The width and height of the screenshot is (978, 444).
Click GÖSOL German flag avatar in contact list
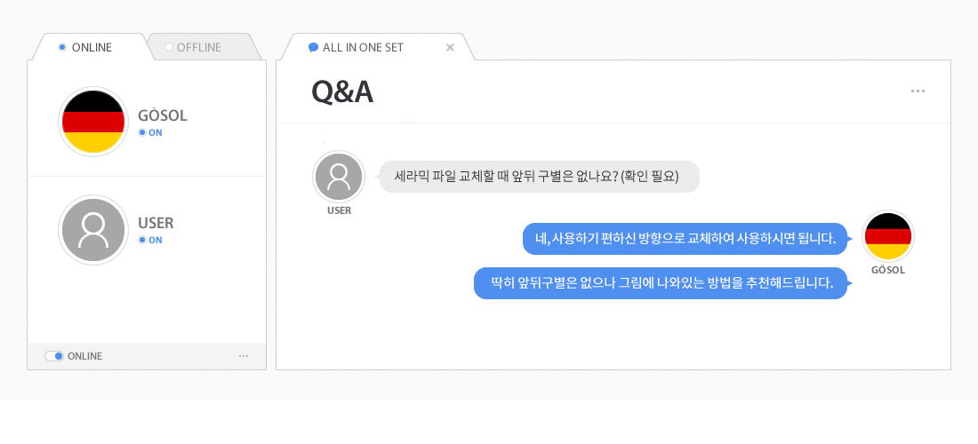pyautogui.click(x=92, y=122)
